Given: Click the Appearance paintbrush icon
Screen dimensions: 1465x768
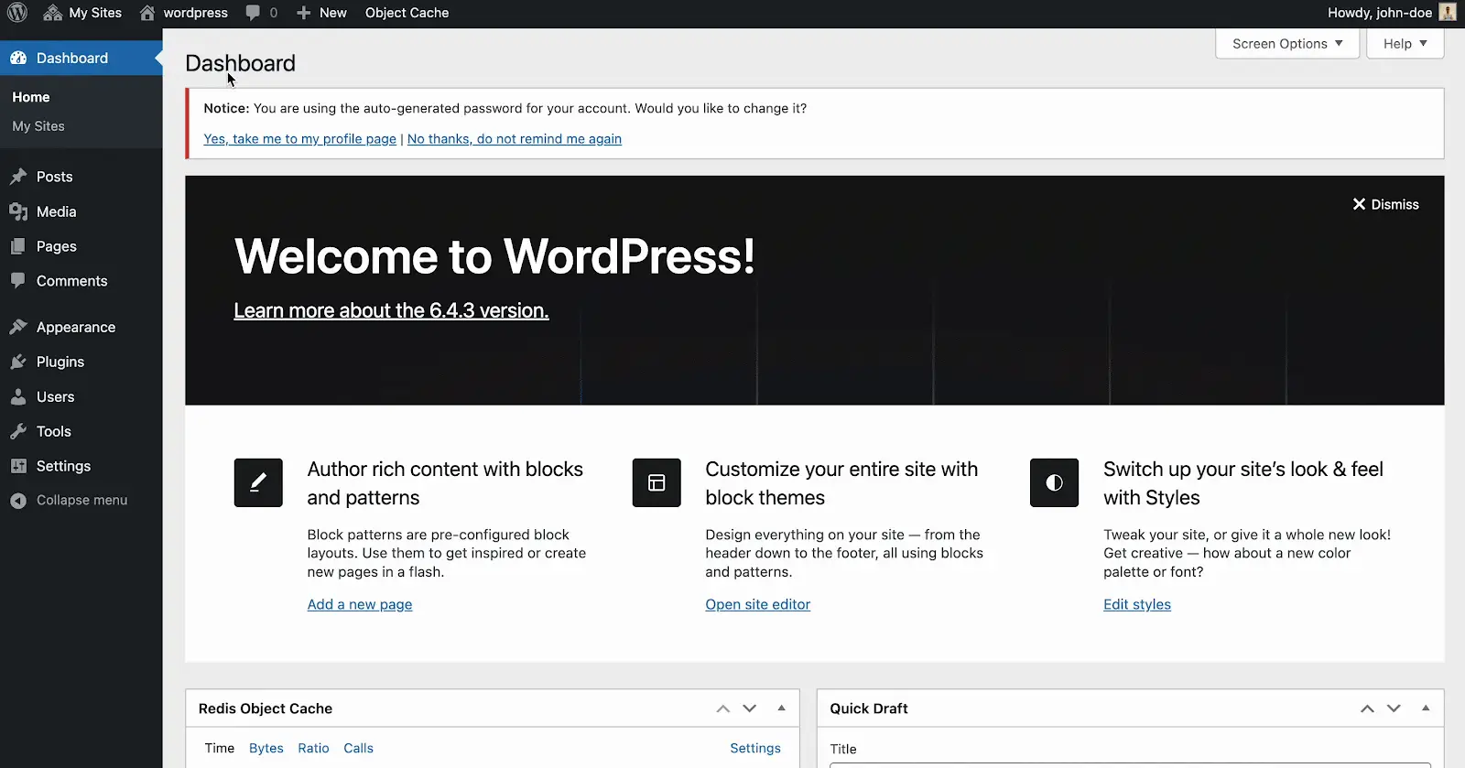Looking at the screenshot, I should coord(18,327).
